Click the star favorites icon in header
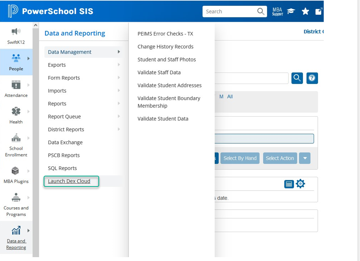The height and width of the screenshot is (261, 360). [305, 11]
